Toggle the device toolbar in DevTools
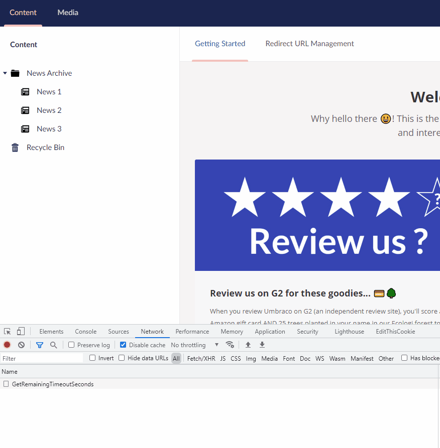This screenshot has height=448, width=440. (x=20, y=331)
